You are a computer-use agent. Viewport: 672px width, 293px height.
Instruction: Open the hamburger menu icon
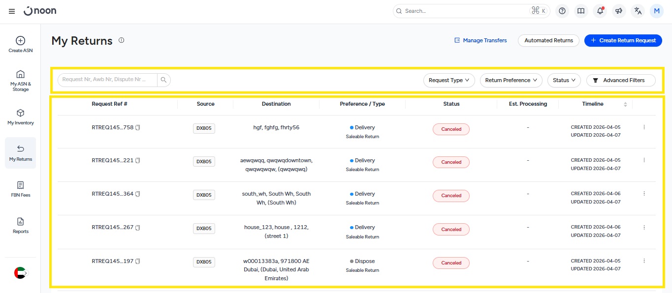12,11
